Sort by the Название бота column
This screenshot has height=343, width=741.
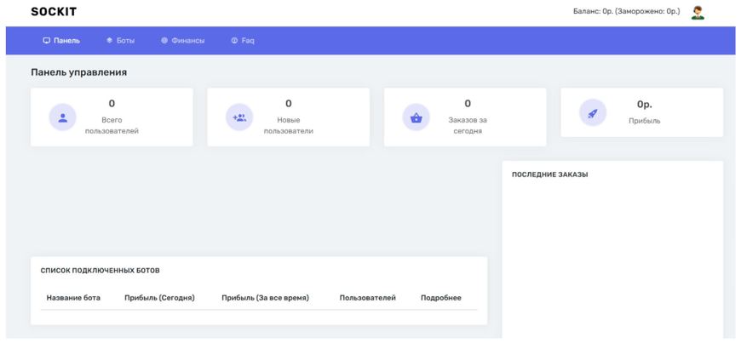(x=73, y=298)
